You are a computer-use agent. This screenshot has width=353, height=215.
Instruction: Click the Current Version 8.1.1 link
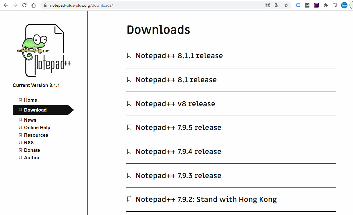36,85
